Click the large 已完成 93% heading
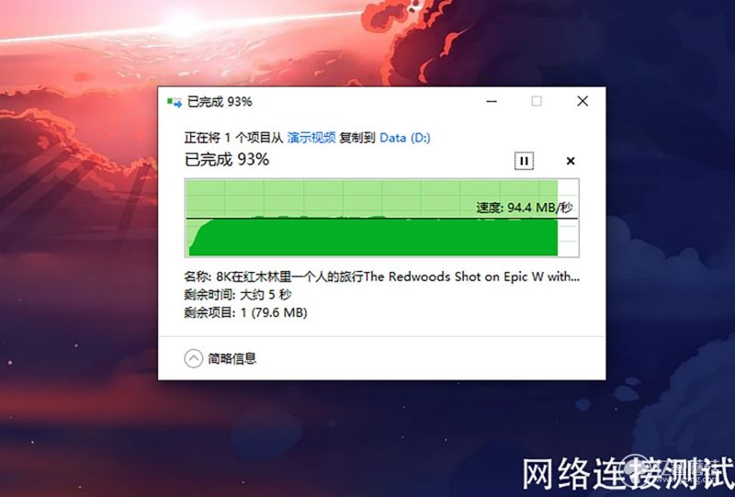735x497 pixels. click(x=227, y=160)
